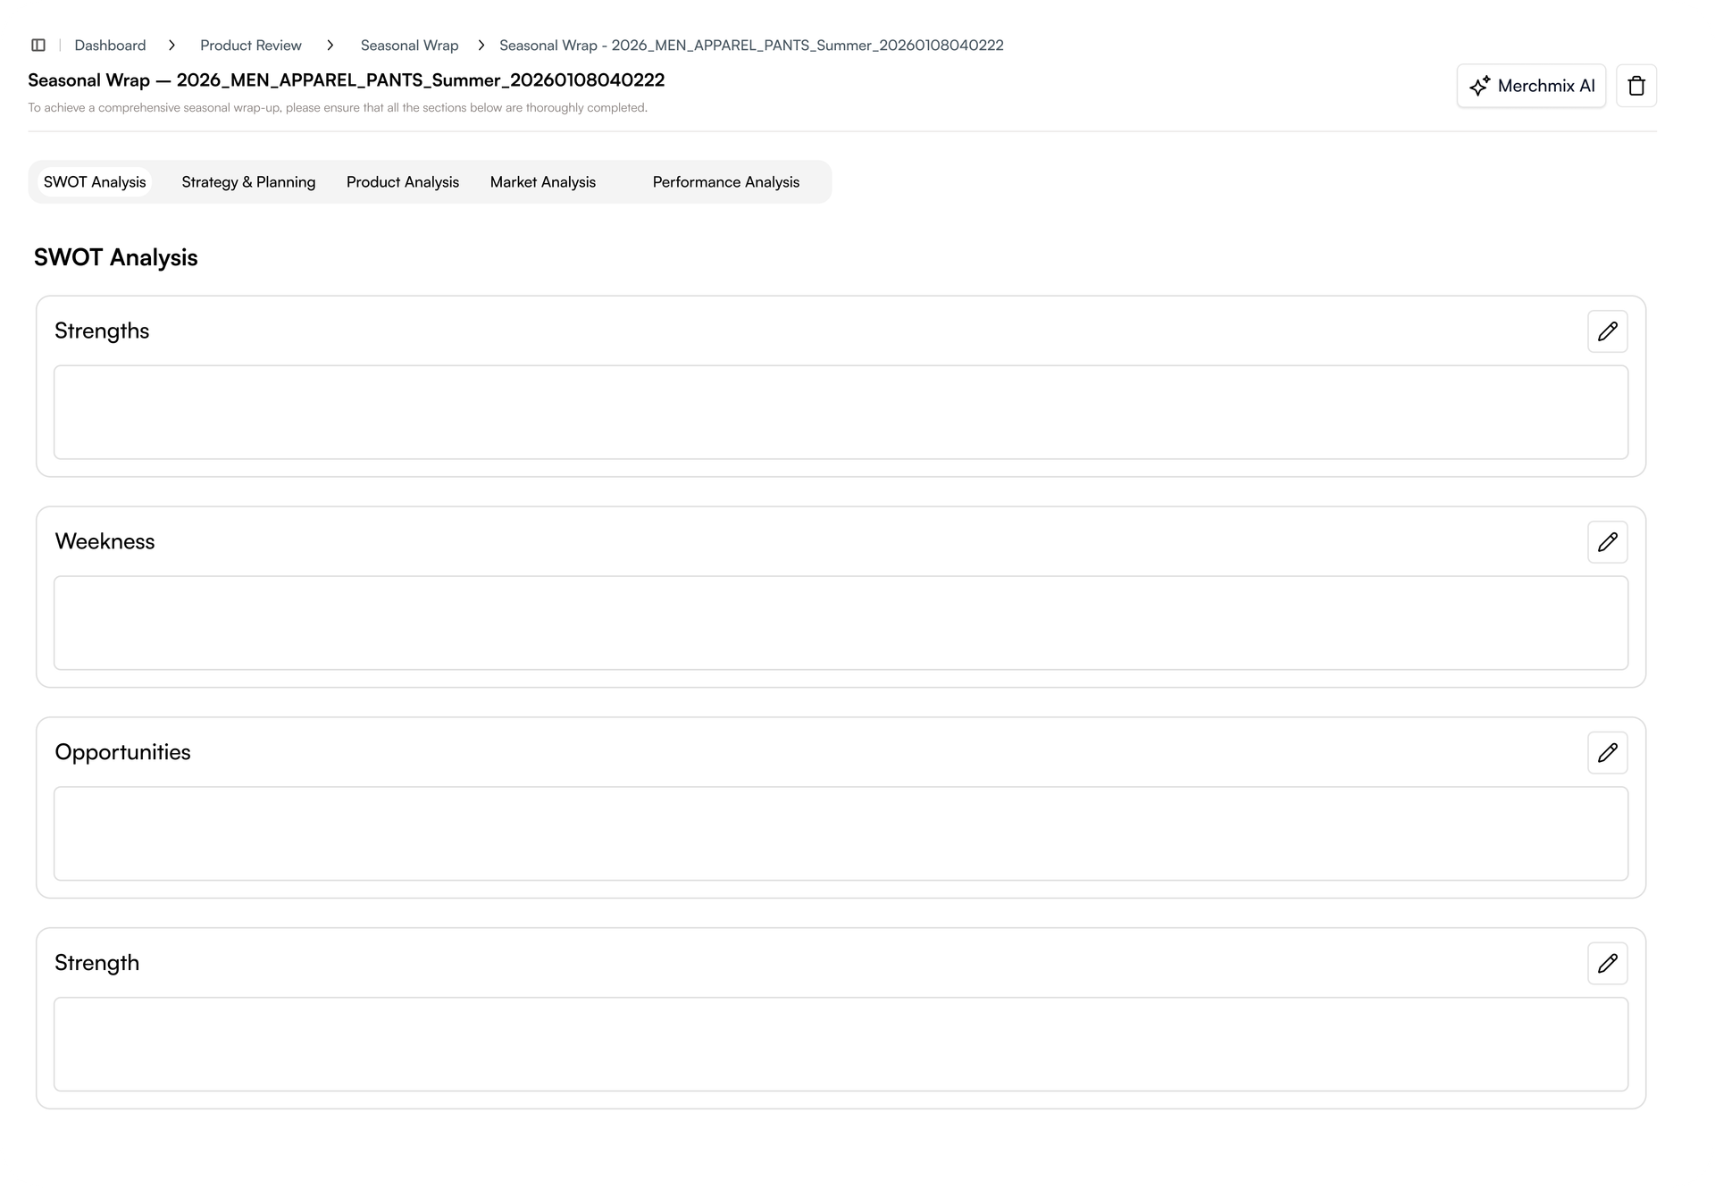
Task: Open Seasonal Wrap breadcrumb link
Action: pyautogui.click(x=409, y=46)
